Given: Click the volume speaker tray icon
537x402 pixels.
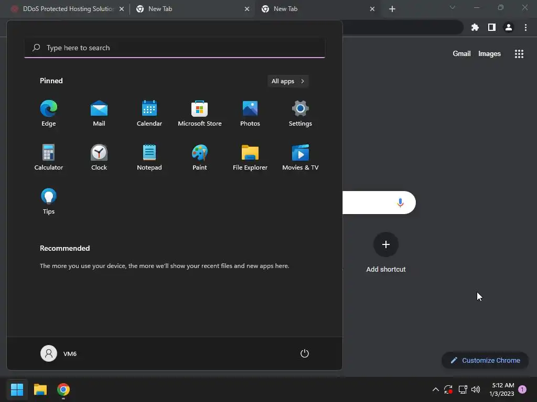Looking at the screenshot, I should 476,389.
